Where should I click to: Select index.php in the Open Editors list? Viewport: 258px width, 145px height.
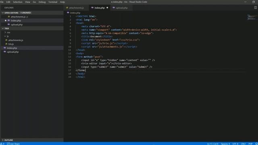click(x=32, y=21)
